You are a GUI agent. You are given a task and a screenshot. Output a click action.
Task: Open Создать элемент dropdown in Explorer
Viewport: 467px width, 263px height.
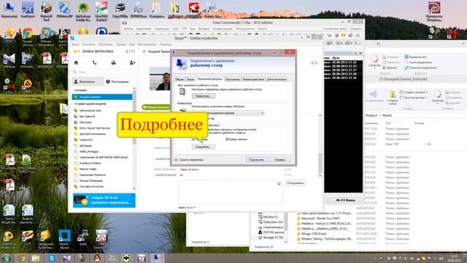click(x=414, y=92)
